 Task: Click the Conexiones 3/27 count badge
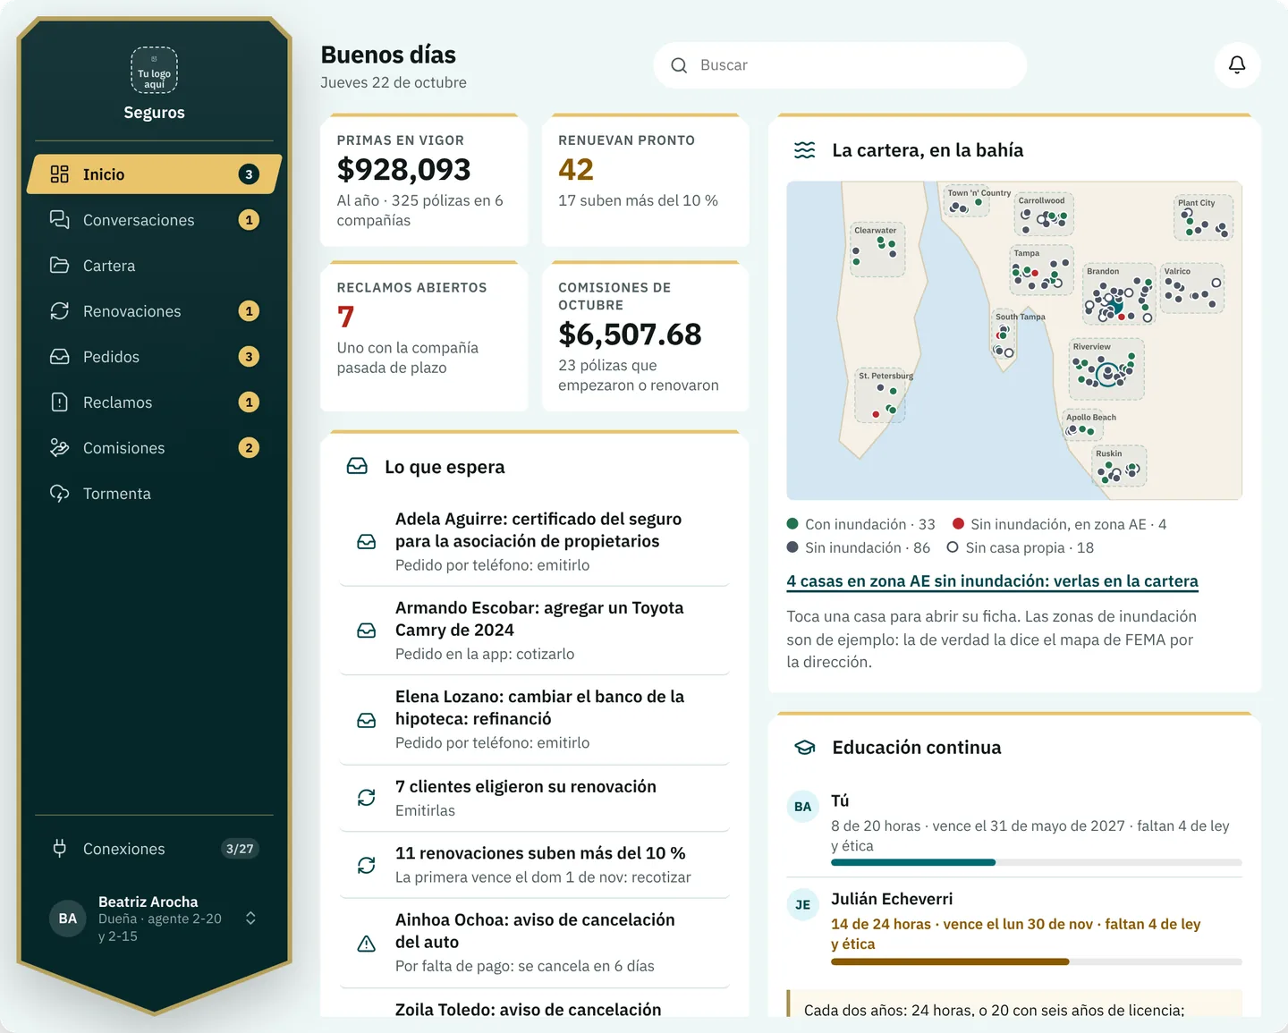pyautogui.click(x=240, y=849)
